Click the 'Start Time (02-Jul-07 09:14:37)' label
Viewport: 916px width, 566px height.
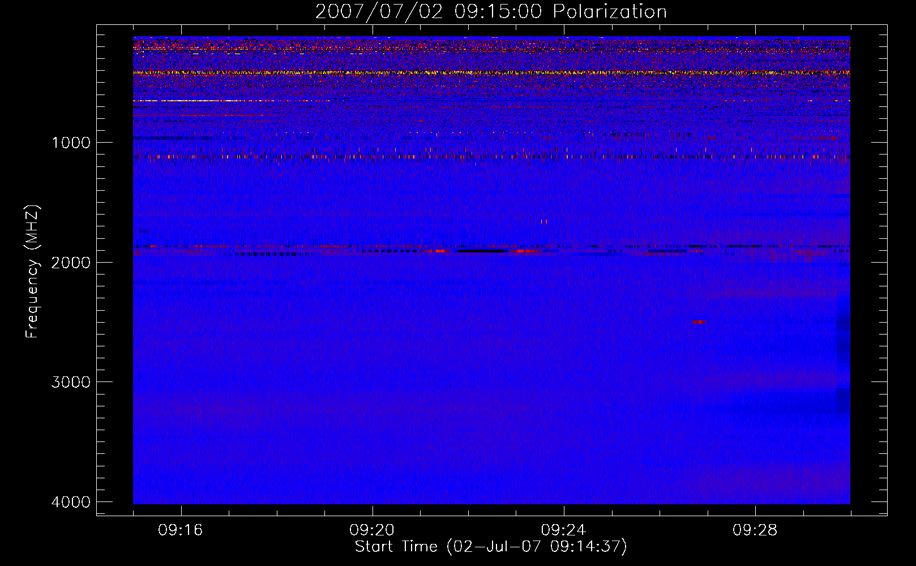point(491,547)
